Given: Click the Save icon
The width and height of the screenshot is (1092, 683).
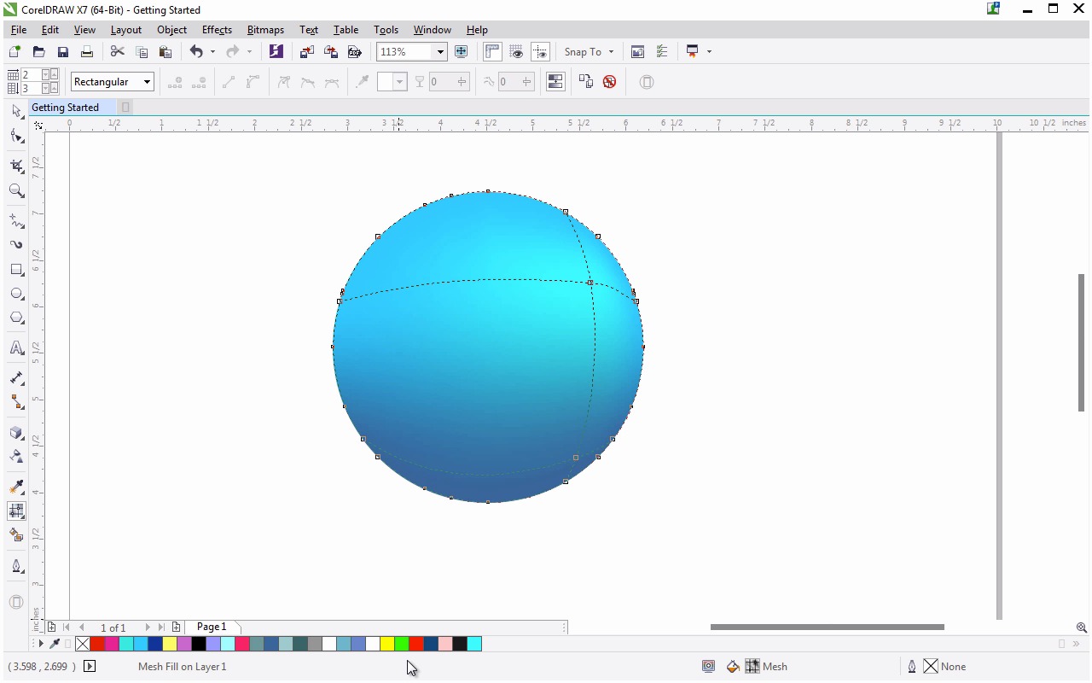Looking at the screenshot, I should (x=62, y=52).
